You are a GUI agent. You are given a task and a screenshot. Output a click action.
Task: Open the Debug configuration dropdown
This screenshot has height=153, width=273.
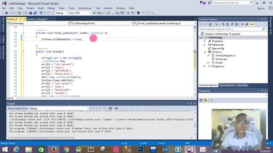[x=61, y=13]
